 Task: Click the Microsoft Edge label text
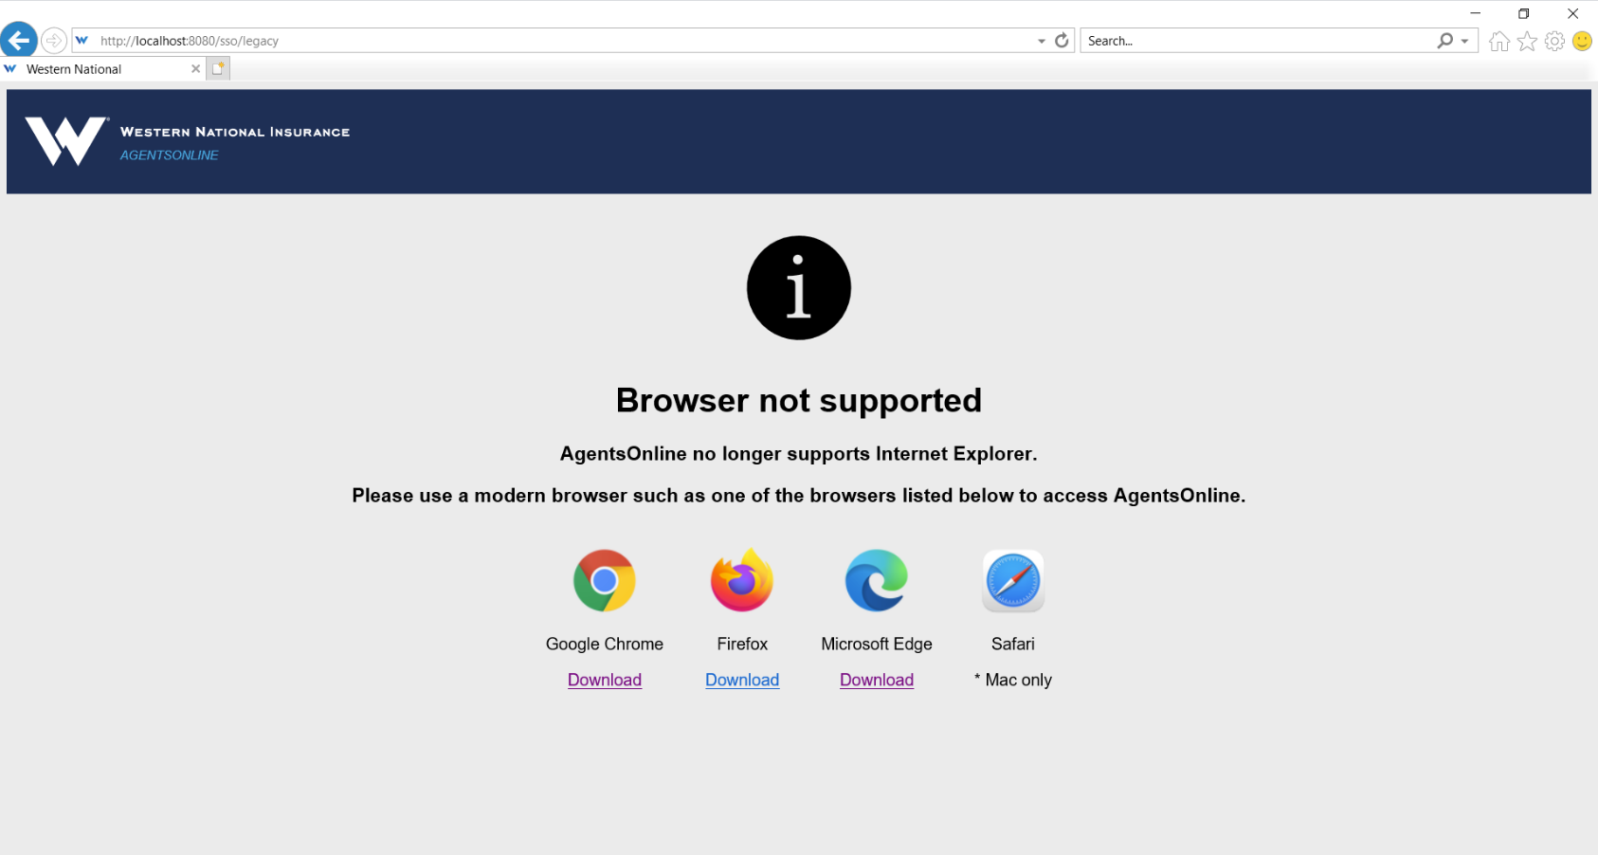click(x=877, y=644)
